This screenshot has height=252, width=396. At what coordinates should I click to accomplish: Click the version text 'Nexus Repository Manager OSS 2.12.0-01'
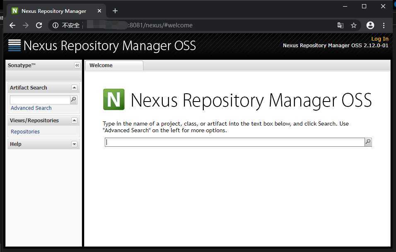(336, 46)
